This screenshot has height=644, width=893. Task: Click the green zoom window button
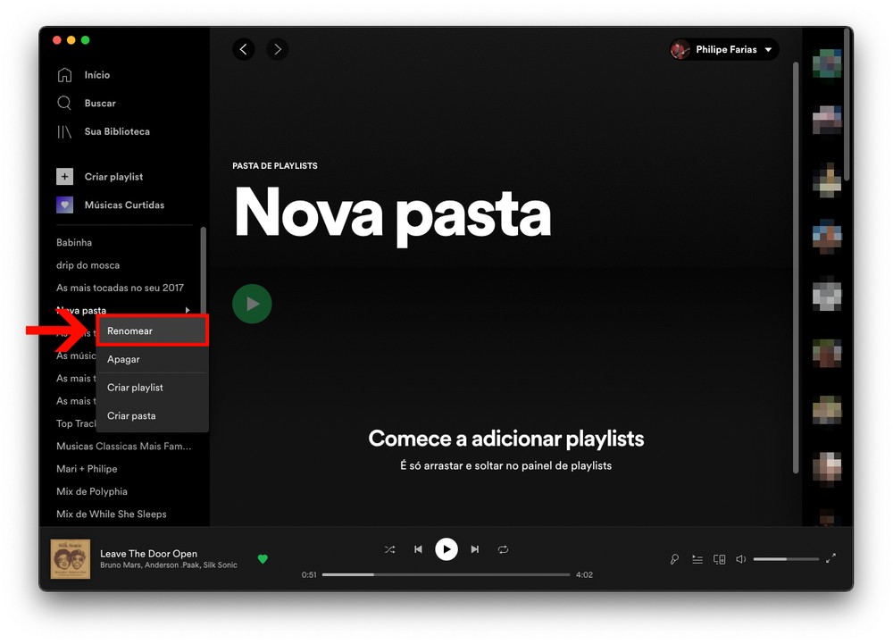86,40
